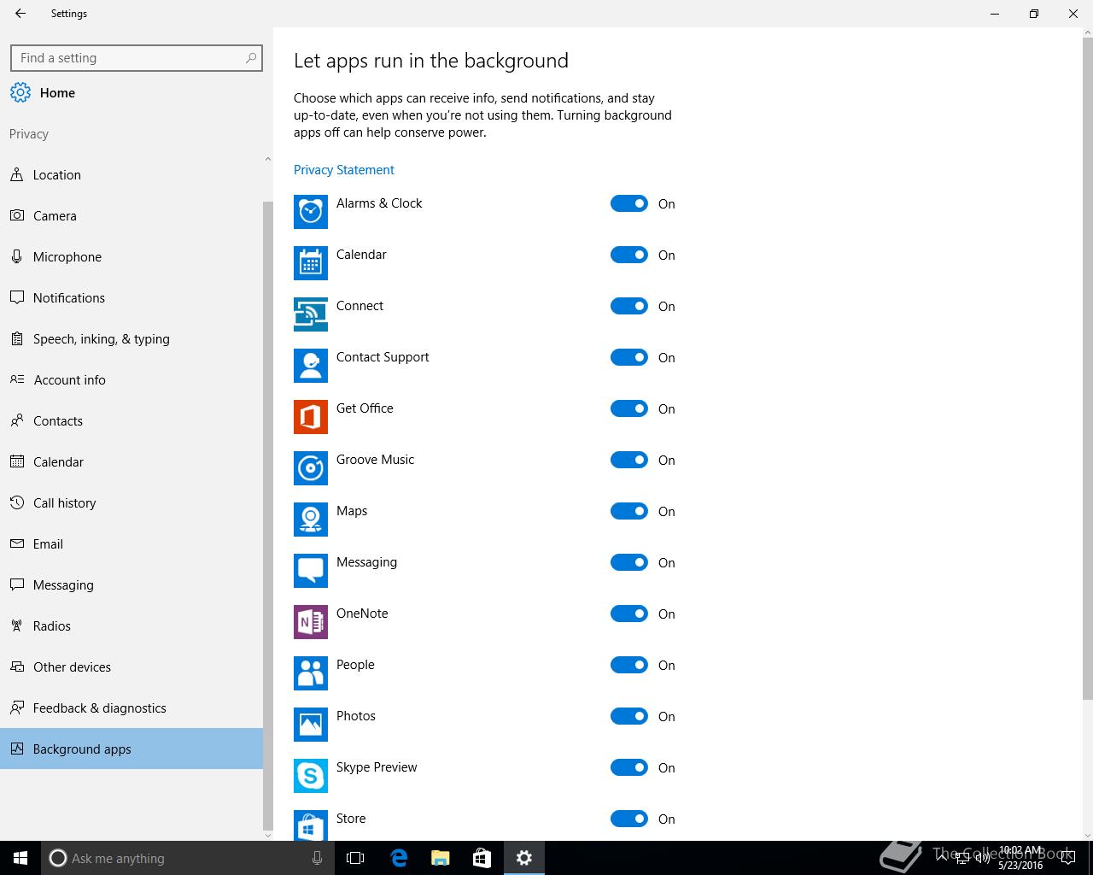This screenshot has height=875, width=1093.
Task: Select Microphone in the privacy sidebar
Action: pos(67,257)
